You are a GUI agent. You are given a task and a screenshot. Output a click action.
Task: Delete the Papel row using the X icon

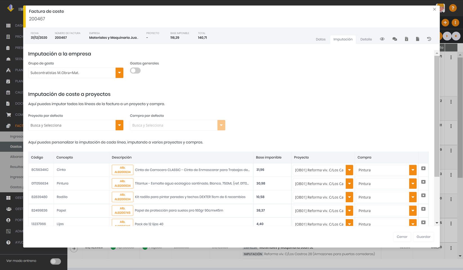pyautogui.click(x=423, y=209)
